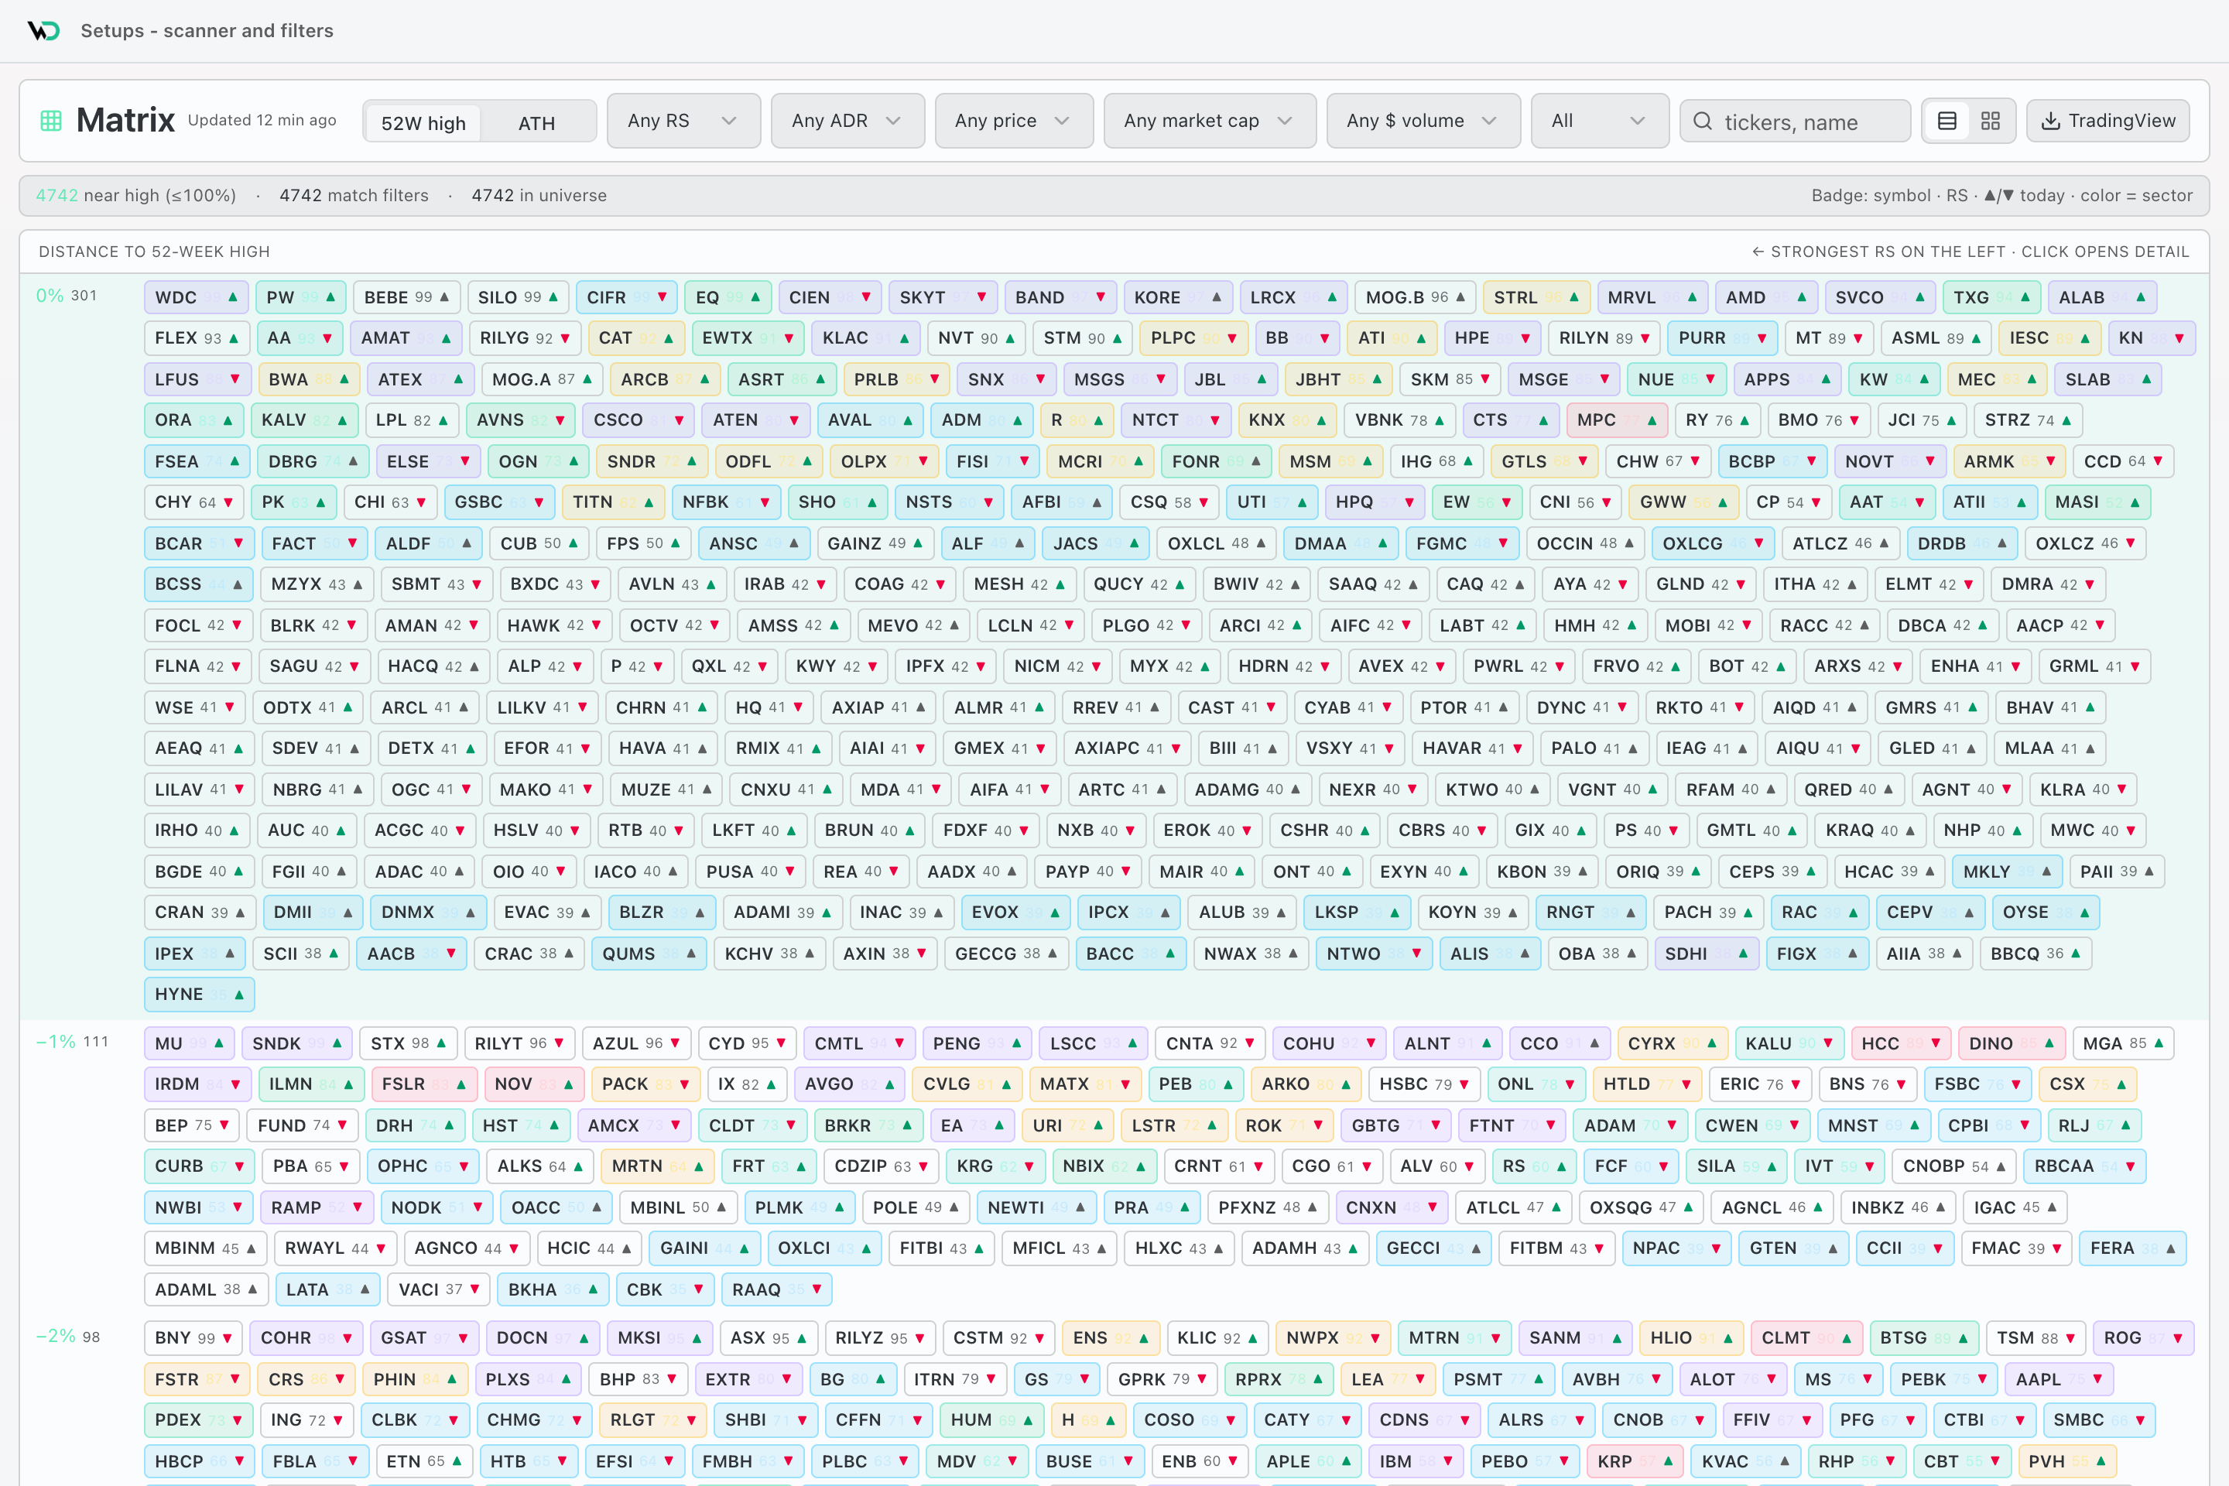The image size is (2229, 1486).
Task: Click the NBIX ticker badge
Action: click(1104, 1166)
